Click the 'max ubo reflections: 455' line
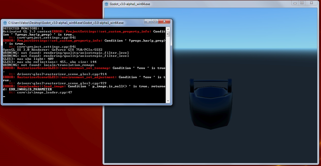Viewport: 321px width, 166px height. (x=50, y=62)
